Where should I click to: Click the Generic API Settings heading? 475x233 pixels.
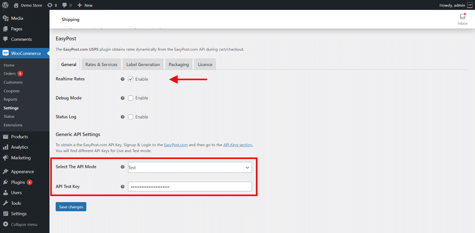pyautogui.click(x=78, y=134)
